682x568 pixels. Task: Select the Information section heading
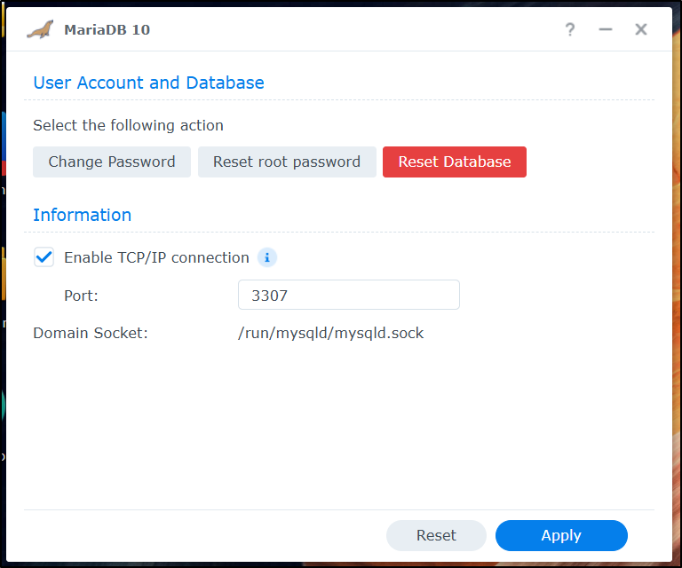(x=83, y=215)
